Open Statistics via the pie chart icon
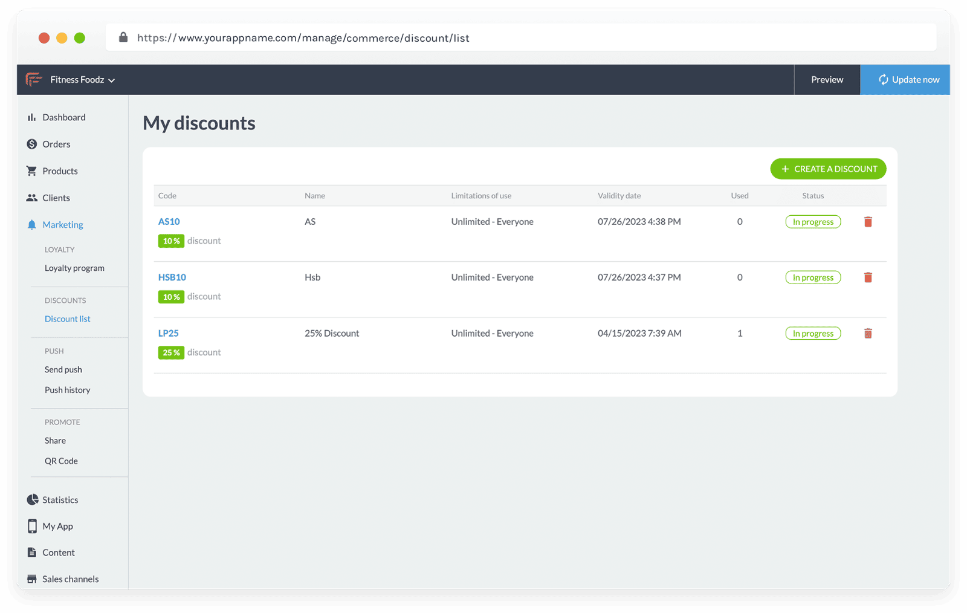967x613 pixels. point(32,499)
